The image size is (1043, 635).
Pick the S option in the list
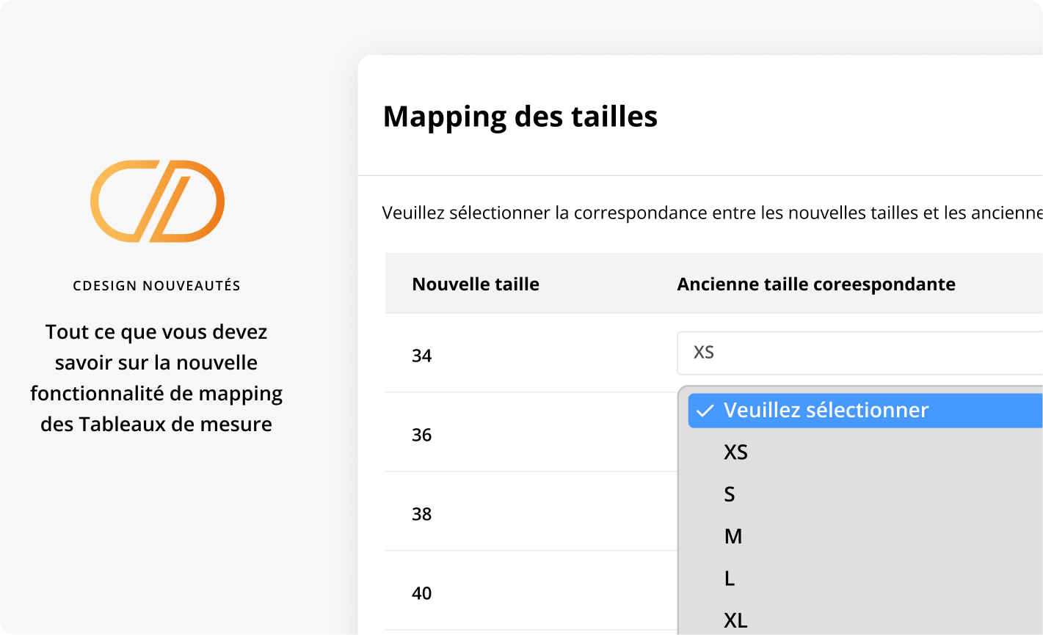(730, 495)
